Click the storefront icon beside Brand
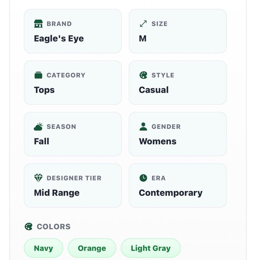The image size is (256, 260). tap(38, 24)
